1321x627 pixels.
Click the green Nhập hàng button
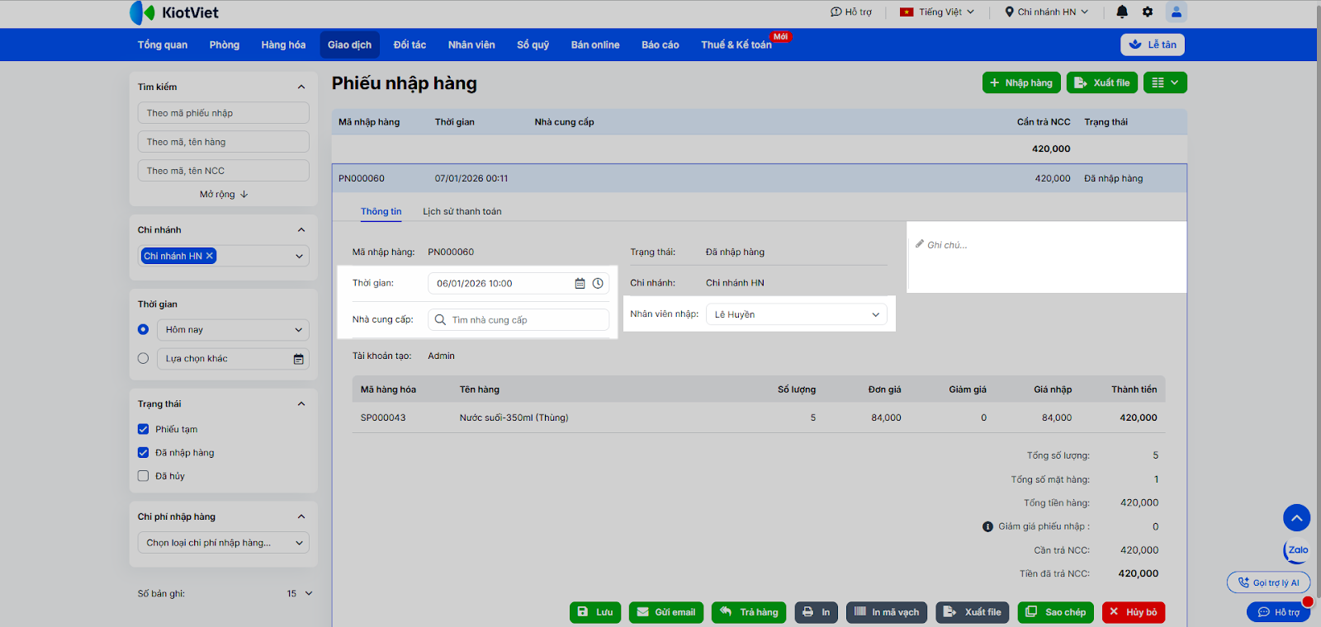tap(1021, 82)
